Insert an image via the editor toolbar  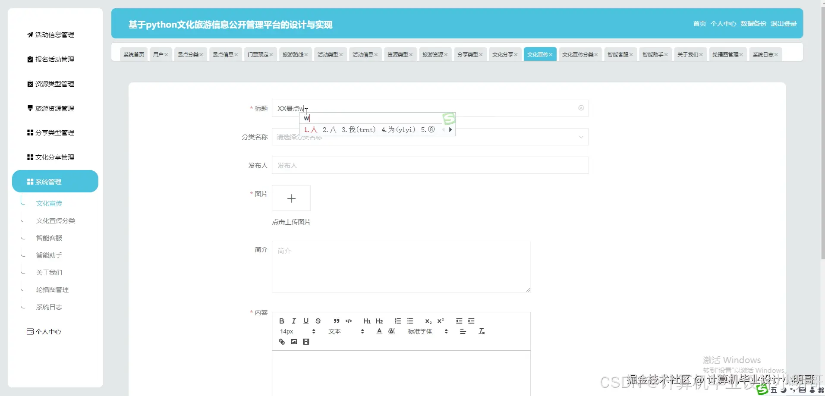[294, 342]
